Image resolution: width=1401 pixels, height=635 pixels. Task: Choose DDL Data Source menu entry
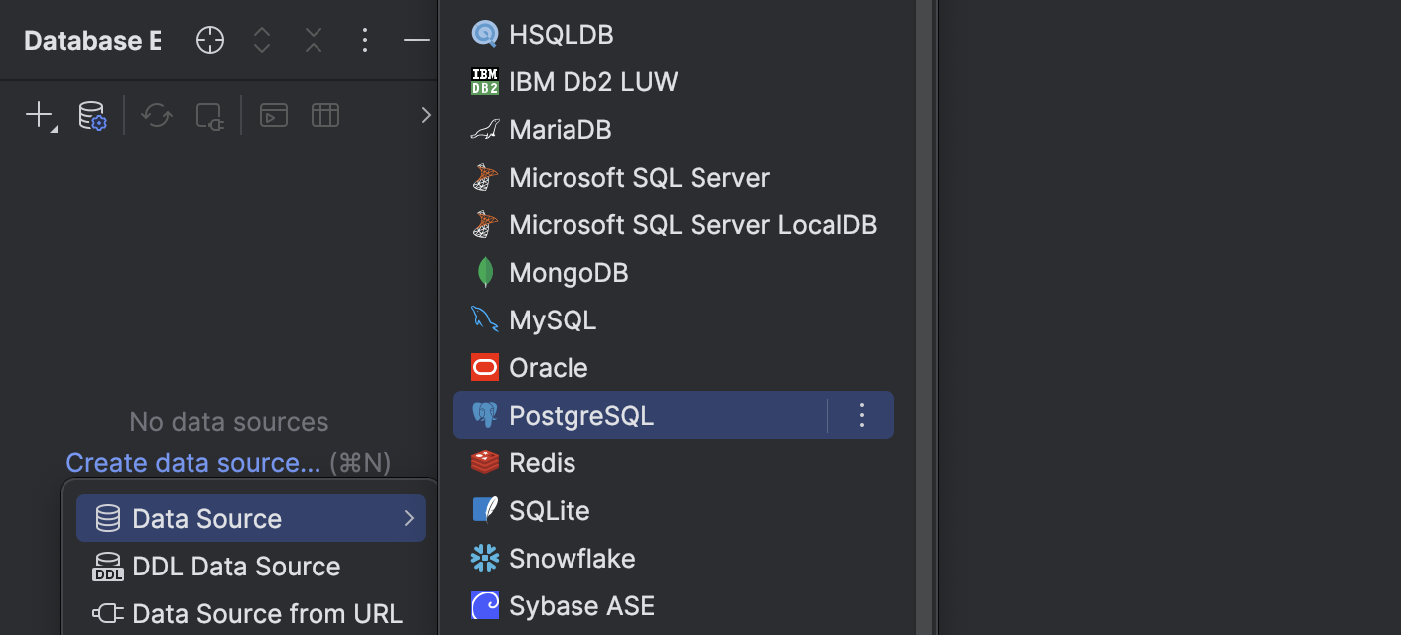pyautogui.click(x=236, y=567)
